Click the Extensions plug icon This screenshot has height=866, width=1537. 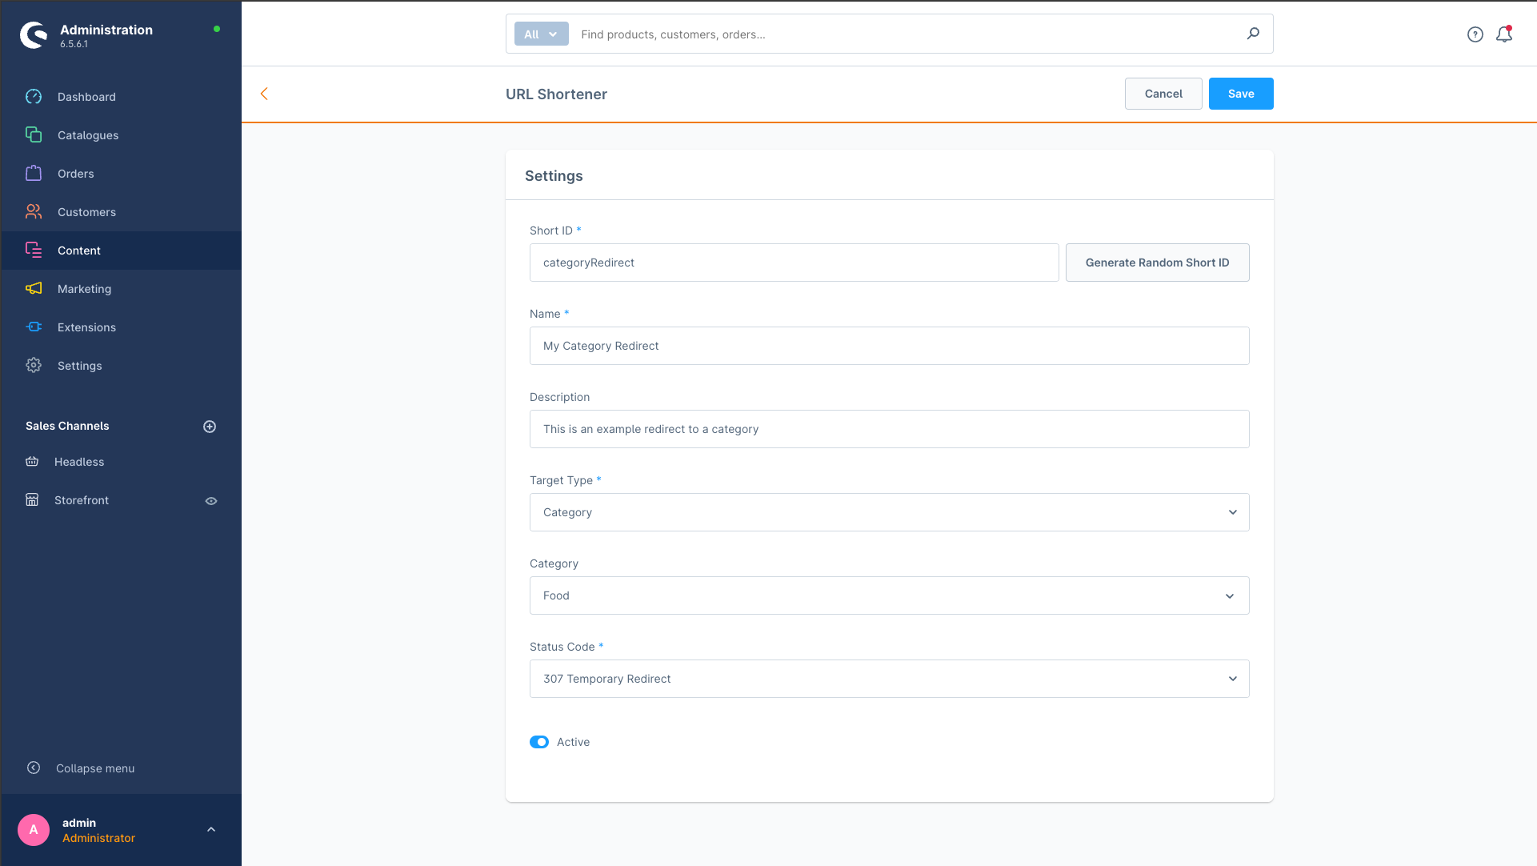click(x=34, y=327)
